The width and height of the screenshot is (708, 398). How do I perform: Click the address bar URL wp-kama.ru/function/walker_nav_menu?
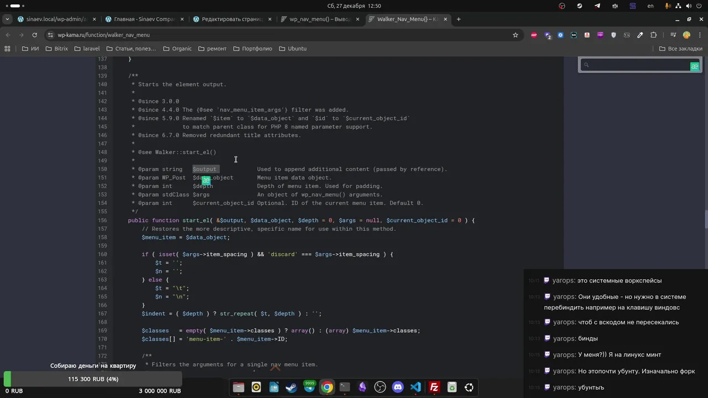tap(104, 35)
